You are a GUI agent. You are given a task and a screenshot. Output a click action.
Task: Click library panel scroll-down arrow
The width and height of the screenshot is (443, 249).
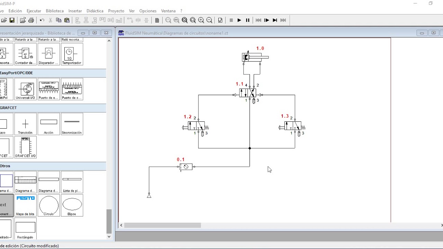(x=109, y=237)
